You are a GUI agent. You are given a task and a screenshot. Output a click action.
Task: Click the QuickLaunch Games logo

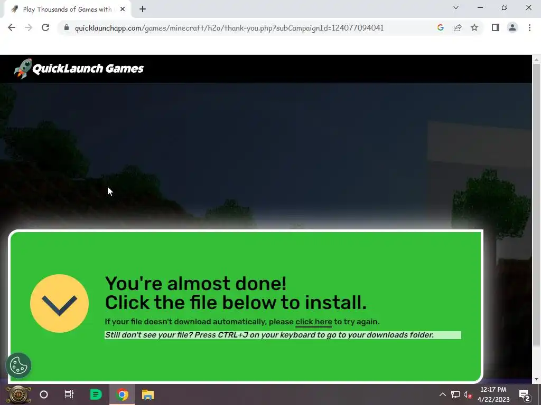point(79,69)
